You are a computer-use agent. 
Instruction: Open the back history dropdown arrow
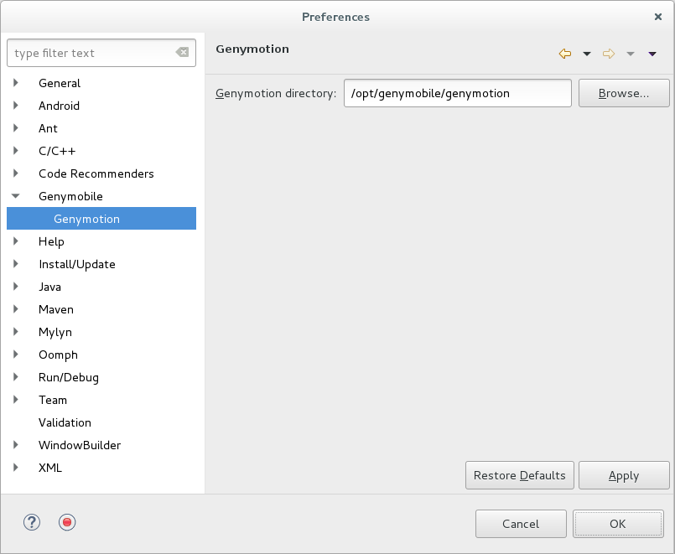point(587,54)
